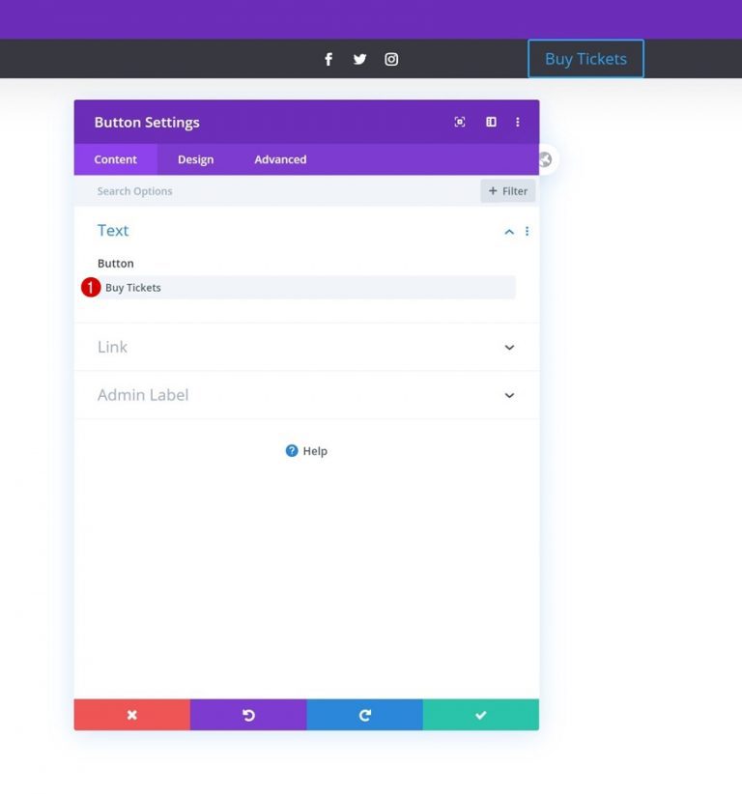Open the Instagram icon link

[x=391, y=59]
